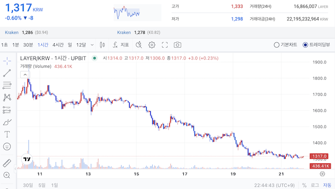The height and width of the screenshot is (189, 335).
Task: Open chart settings gear icon
Action: coord(152,45)
